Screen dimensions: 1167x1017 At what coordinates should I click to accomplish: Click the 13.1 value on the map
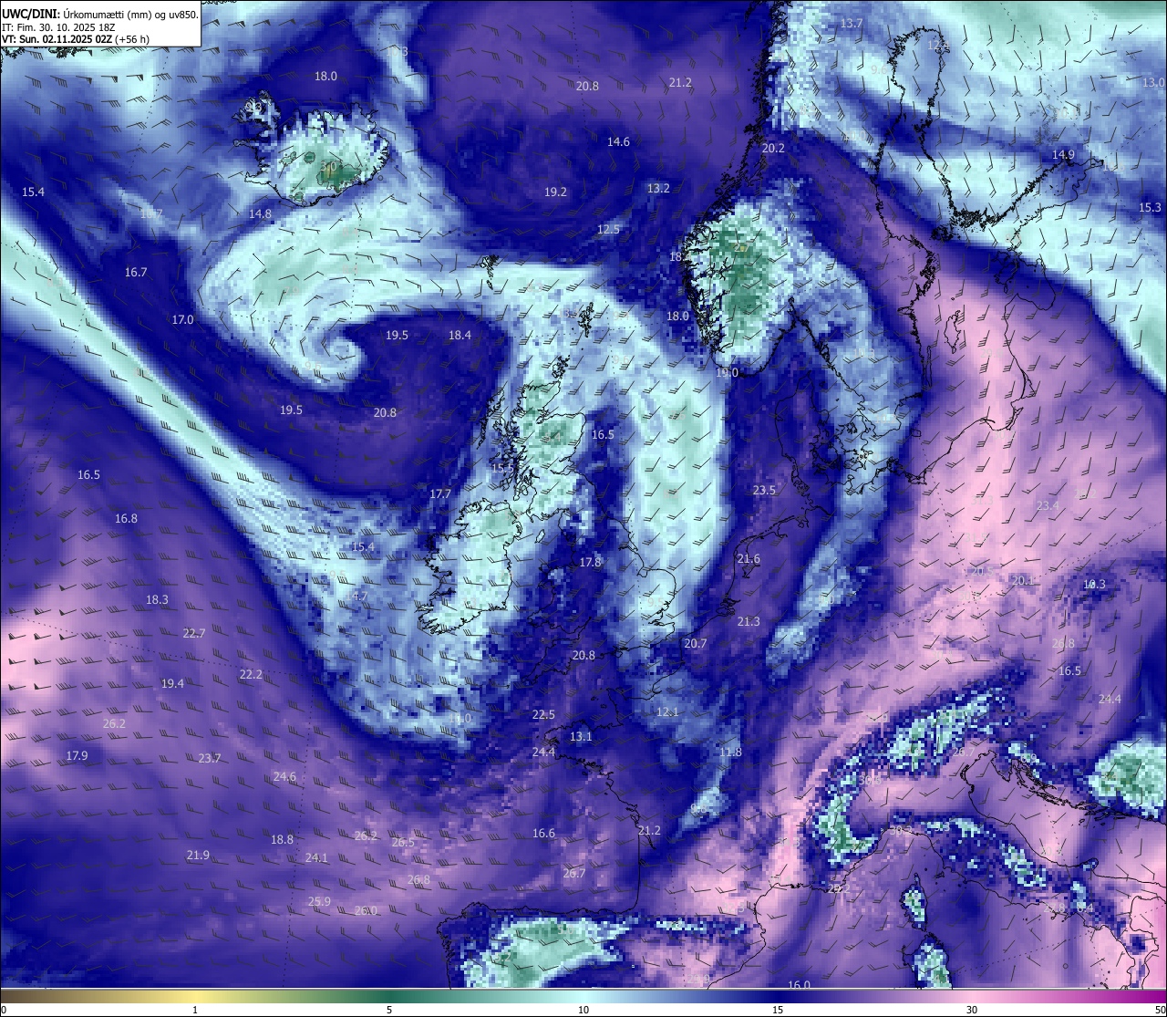[x=581, y=736]
